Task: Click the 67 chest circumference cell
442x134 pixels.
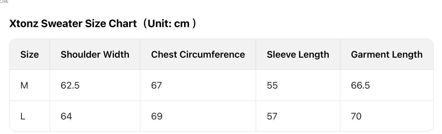Action: tap(156, 85)
